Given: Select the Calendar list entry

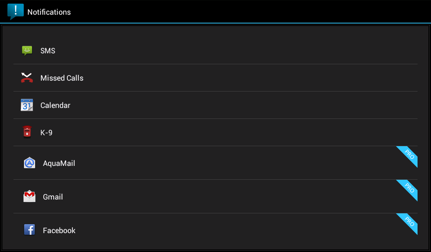Looking at the screenshot, I should point(210,105).
